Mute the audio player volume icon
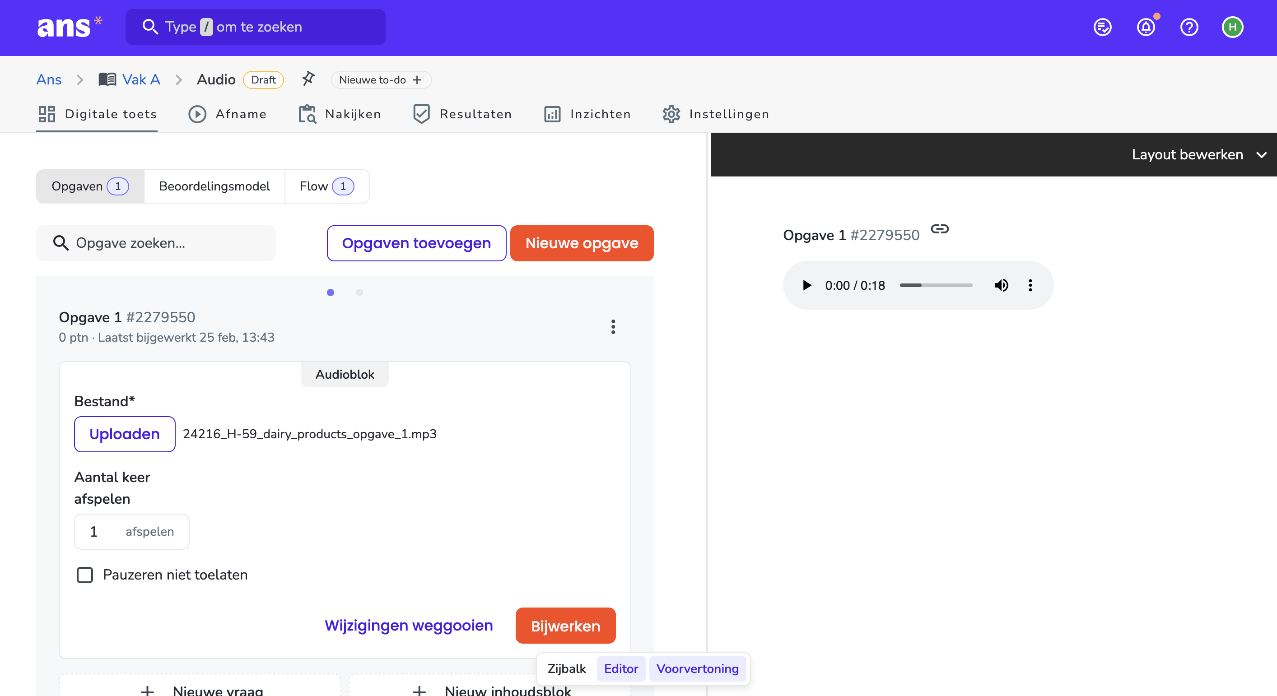This screenshot has width=1277, height=696. point(1001,285)
